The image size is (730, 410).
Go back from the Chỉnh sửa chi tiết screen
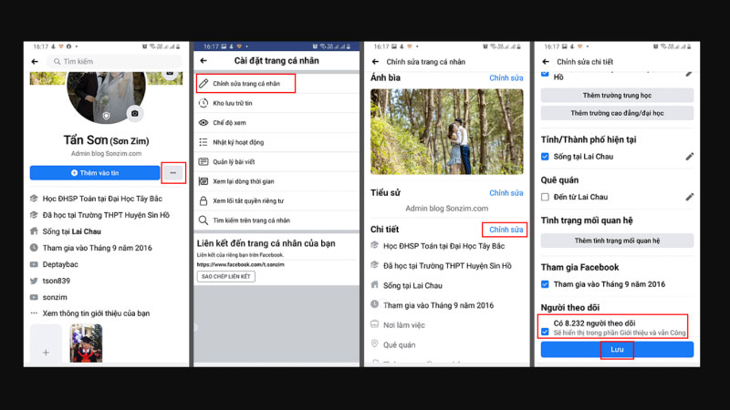tap(545, 62)
